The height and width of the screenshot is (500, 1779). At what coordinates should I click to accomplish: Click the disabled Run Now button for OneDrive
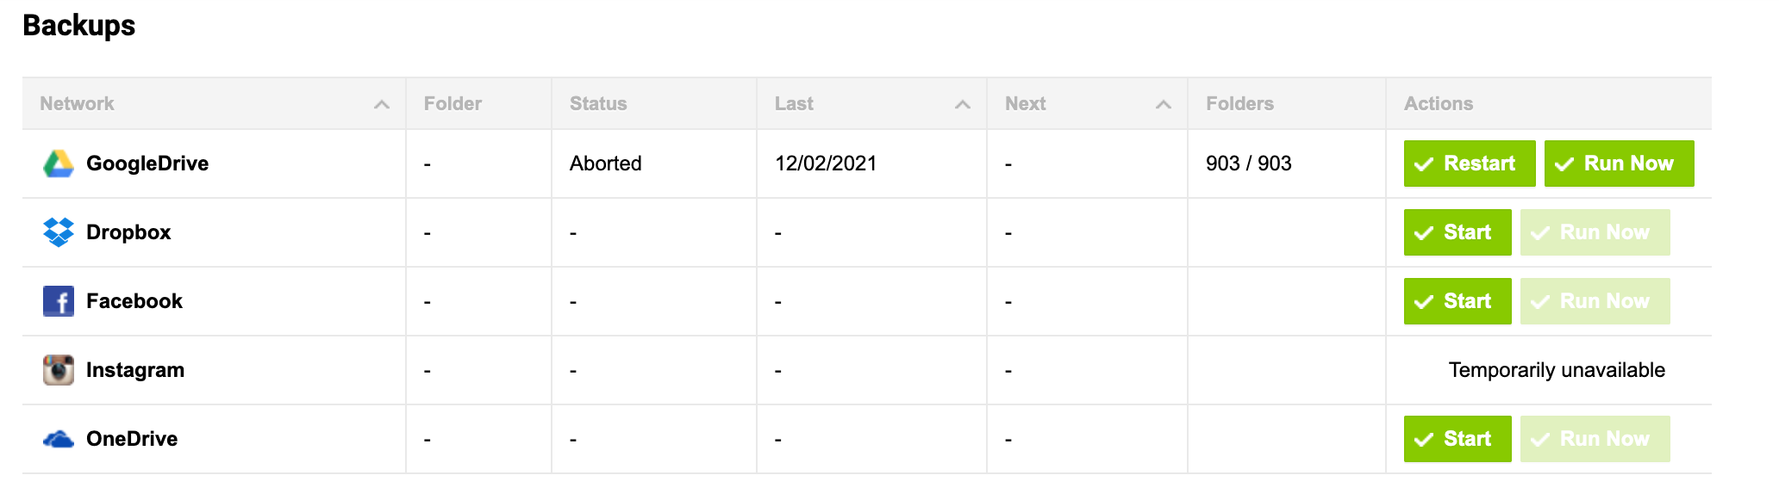click(x=1595, y=438)
